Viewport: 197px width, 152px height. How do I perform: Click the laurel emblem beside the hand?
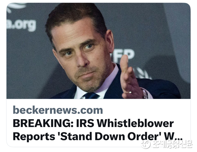pos(143,73)
